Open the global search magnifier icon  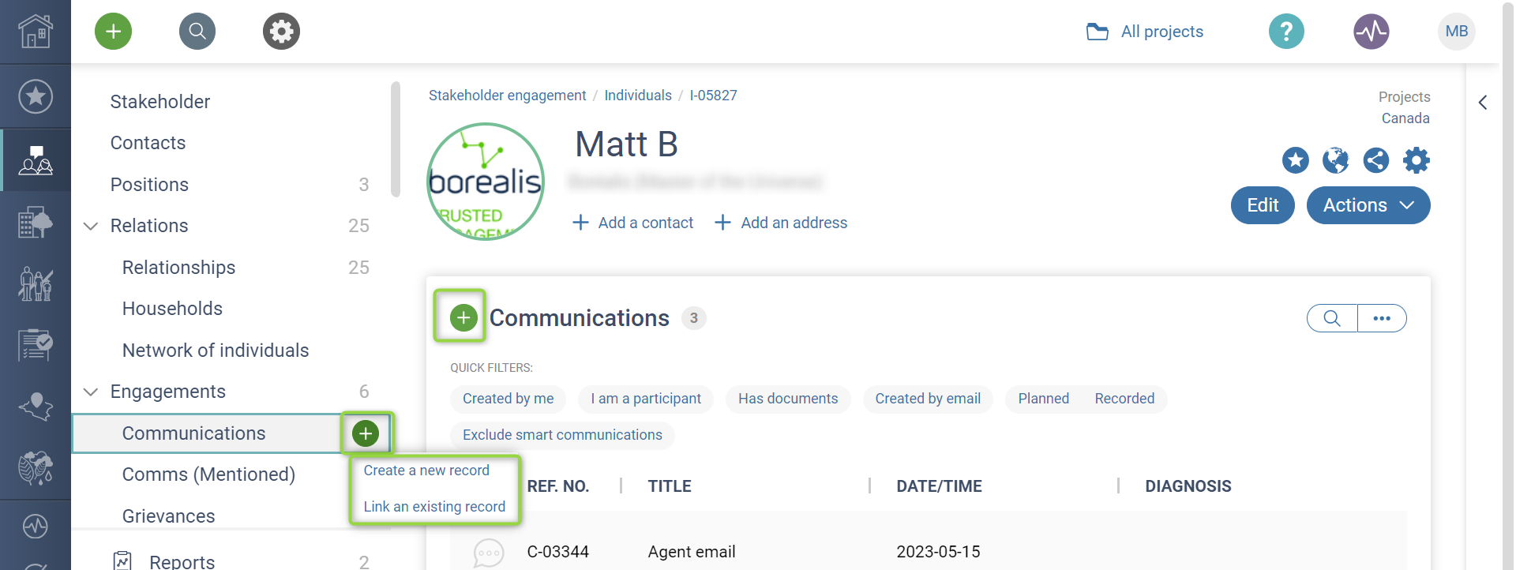click(x=197, y=31)
